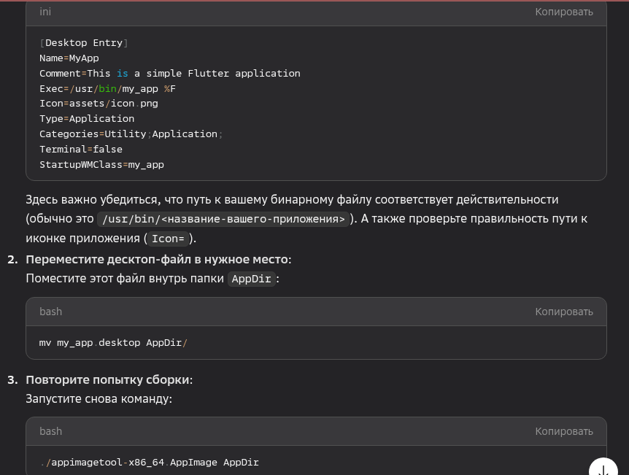The height and width of the screenshot is (475, 629).
Task: Click the StartupWMClass=my_app line
Action: (101, 165)
